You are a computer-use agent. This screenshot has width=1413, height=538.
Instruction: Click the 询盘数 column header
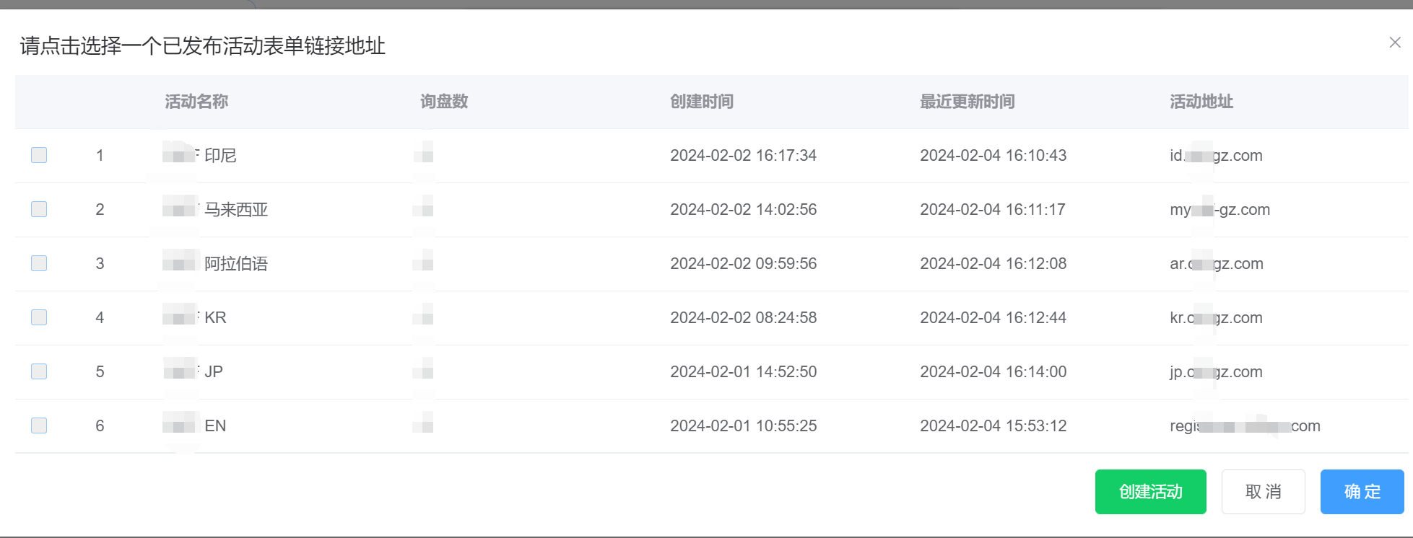444,102
